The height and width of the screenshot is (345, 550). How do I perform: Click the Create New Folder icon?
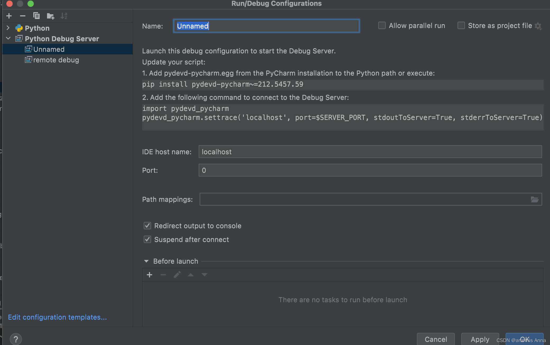click(50, 16)
